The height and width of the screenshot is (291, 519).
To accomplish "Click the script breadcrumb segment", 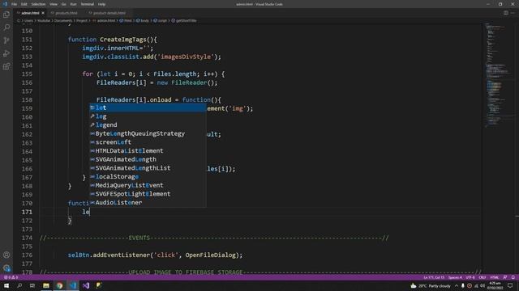I will (x=162, y=20).
